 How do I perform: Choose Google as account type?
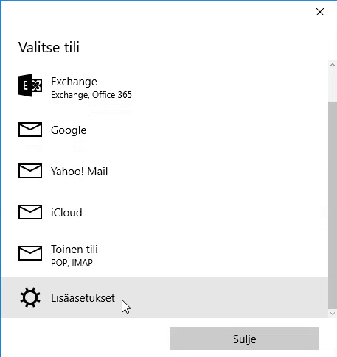[164, 130]
